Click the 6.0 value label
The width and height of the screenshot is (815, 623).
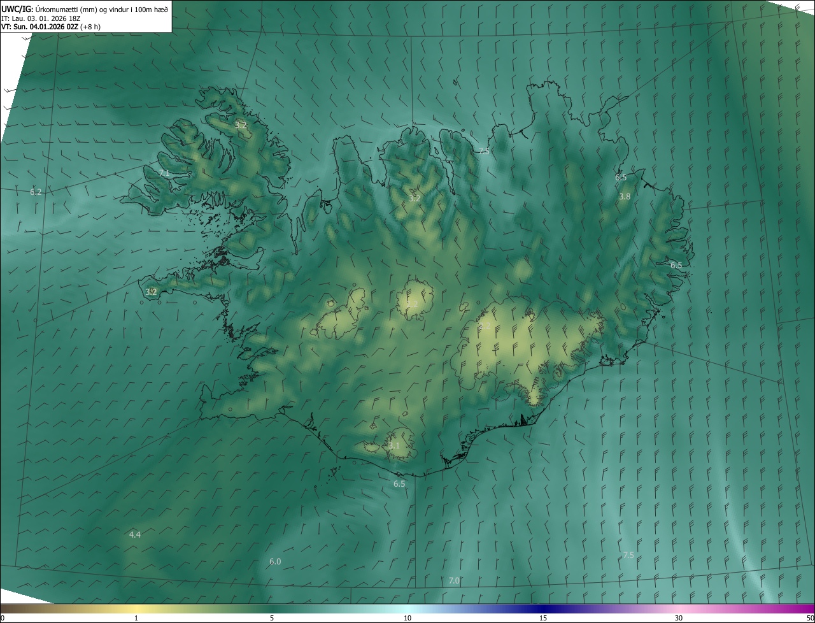pos(275,561)
